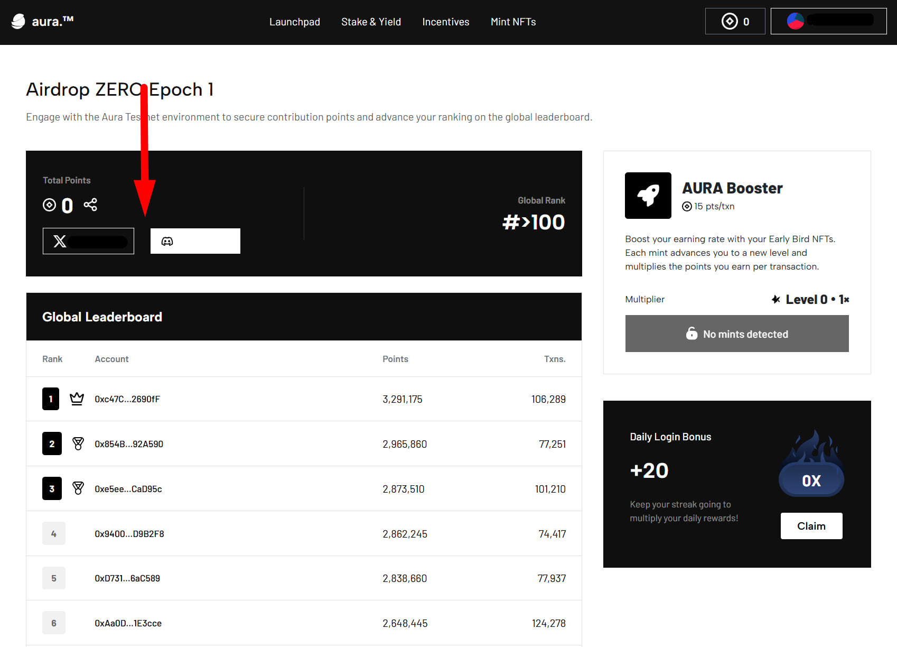Screen dimensions: 897x647
Task: Click the Daily Login Bonus heading
Action: [670, 437]
